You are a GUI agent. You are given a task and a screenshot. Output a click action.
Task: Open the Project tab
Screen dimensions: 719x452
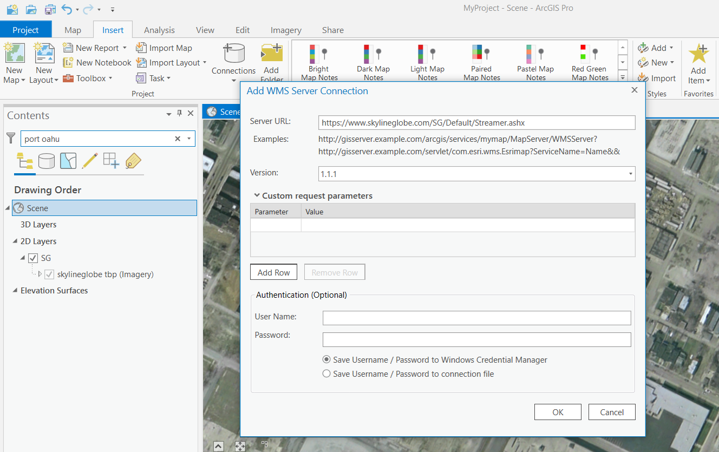pyautogui.click(x=26, y=30)
